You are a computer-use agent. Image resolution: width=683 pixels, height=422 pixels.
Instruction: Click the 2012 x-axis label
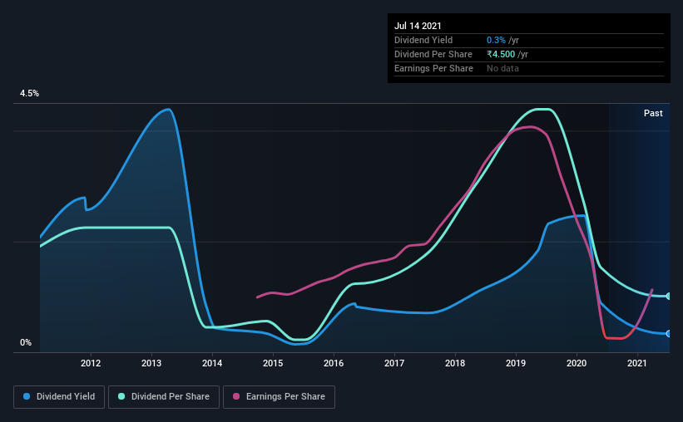[91, 363]
